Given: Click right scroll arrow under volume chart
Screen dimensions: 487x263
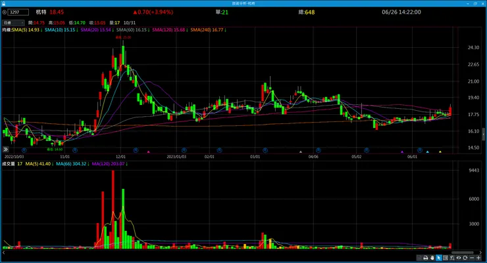Looking at the screenshot, I should point(480,253).
